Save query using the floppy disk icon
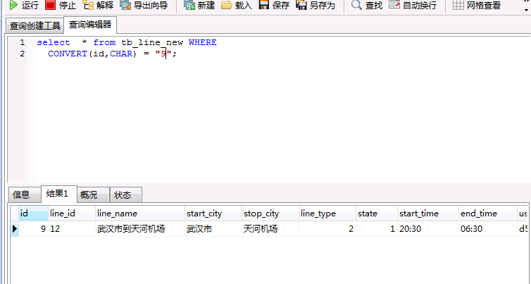Image resolution: width=531 pixels, height=284 pixels. pos(264,5)
